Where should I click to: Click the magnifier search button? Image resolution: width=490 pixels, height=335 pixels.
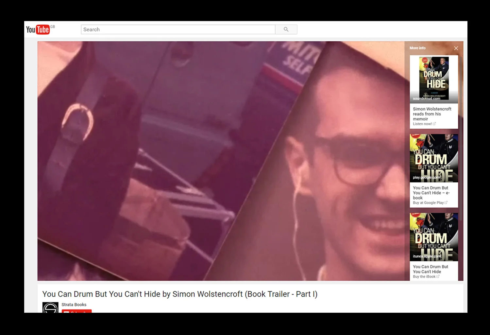tap(286, 29)
